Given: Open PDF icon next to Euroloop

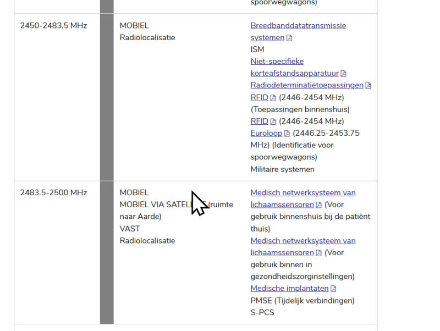Looking at the screenshot, I should coord(287,134).
